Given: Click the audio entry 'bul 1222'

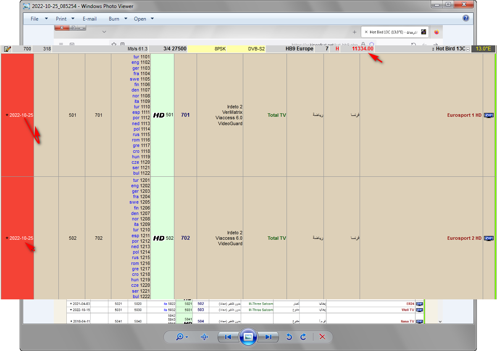Looking at the screenshot, I should point(141,296).
